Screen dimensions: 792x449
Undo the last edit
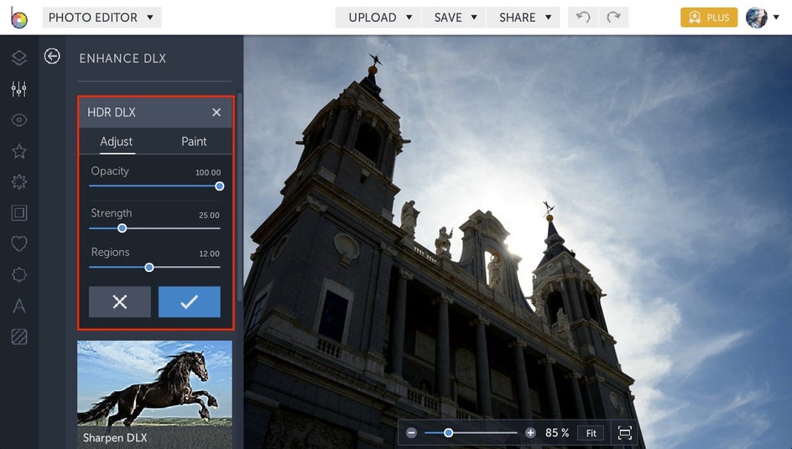pyautogui.click(x=583, y=17)
